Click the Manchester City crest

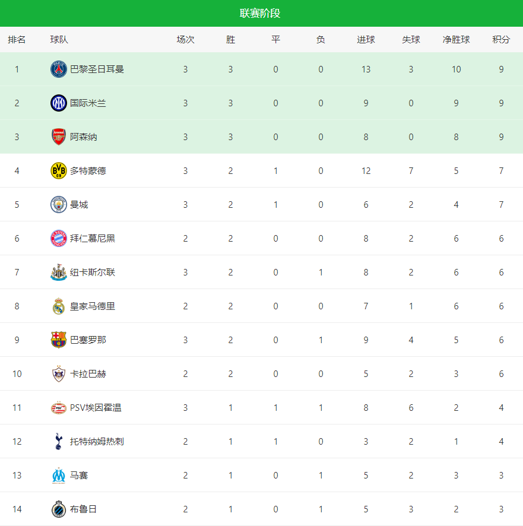coord(58,204)
